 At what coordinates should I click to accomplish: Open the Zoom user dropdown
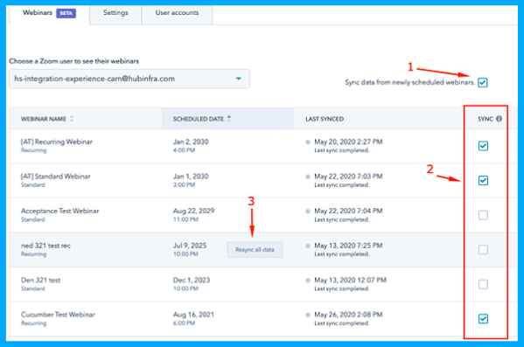[129, 79]
